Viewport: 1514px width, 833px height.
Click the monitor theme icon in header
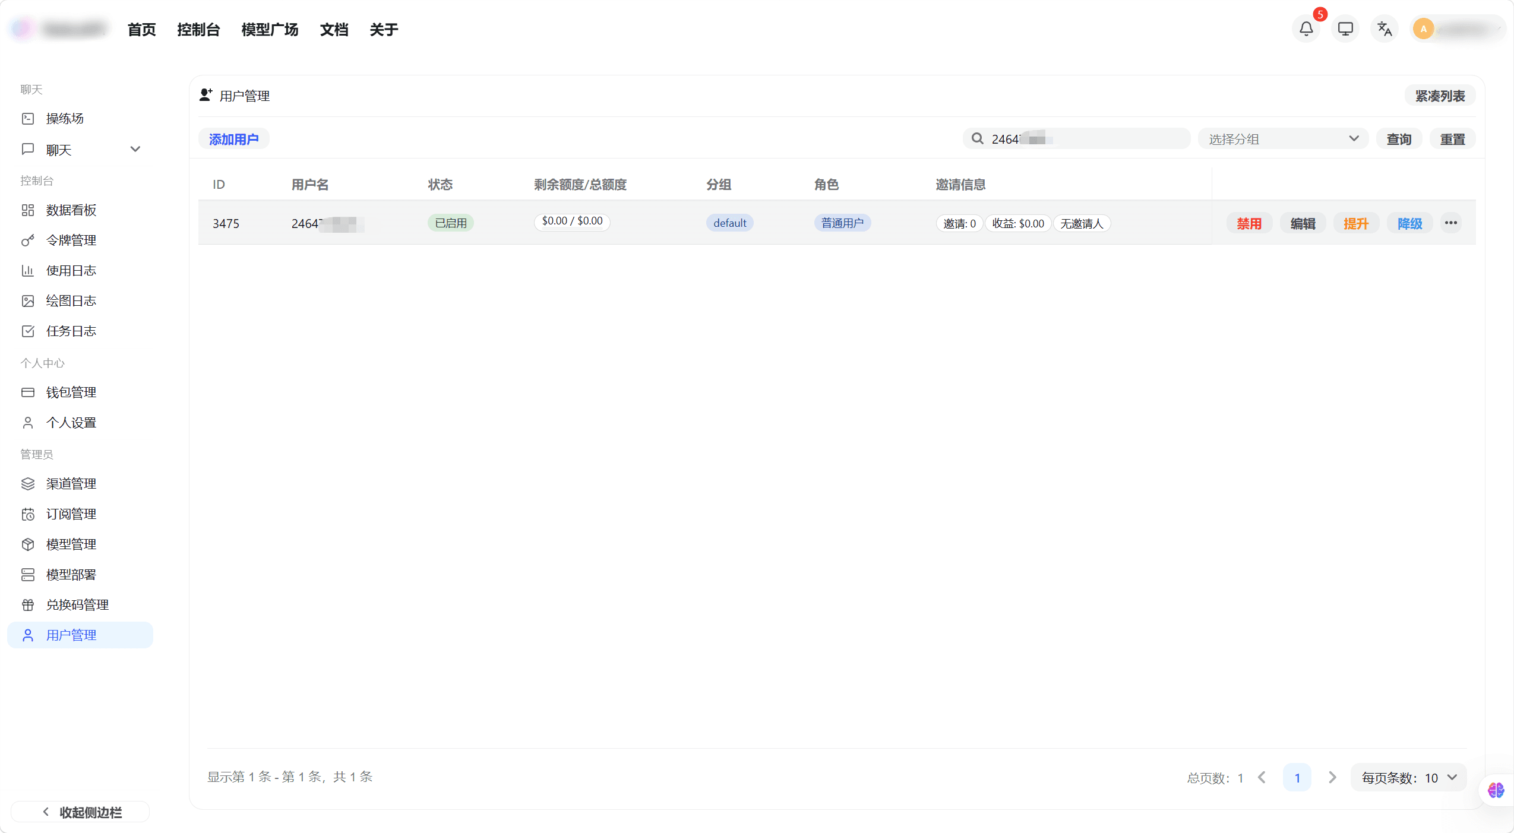(1345, 28)
